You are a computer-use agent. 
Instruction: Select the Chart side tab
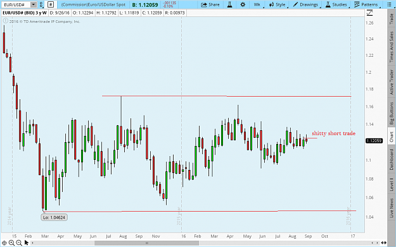(392, 136)
